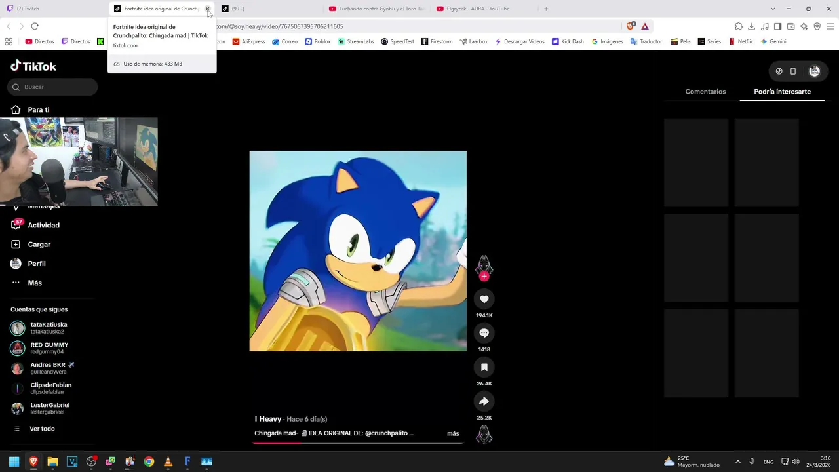This screenshot has height=472, width=839.
Task: Seek using the video progress bar
Action: pyautogui.click(x=358, y=442)
